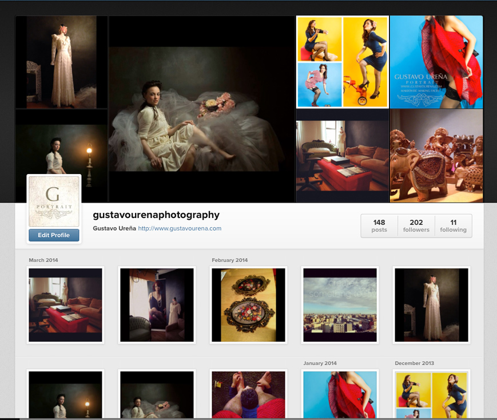Click the March 2014 date label
This screenshot has width=497, height=420.
coord(43,260)
